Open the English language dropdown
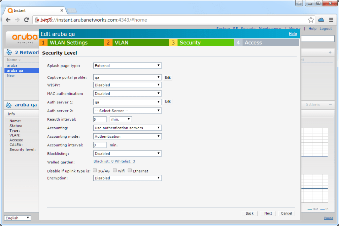The image size is (339, 226). [x=17, y=218]
